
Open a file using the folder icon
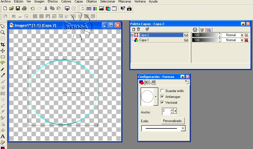(x=11, y=8)
